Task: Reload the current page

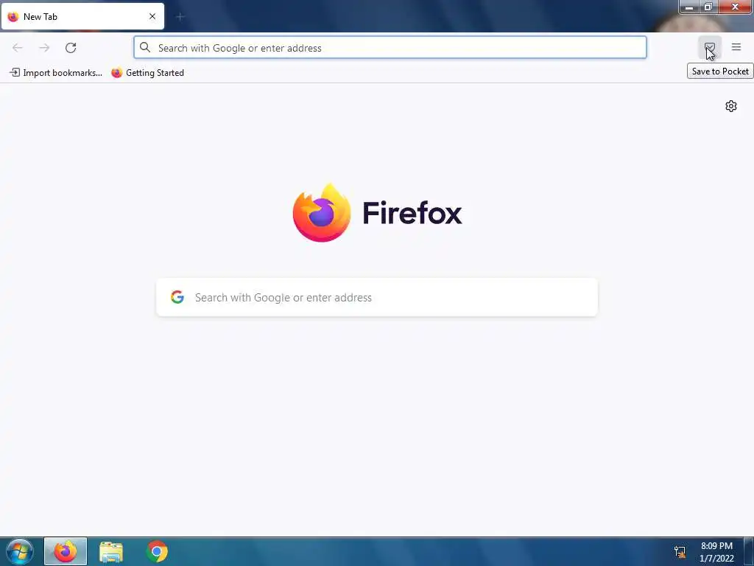Action: tap(71, 48)
